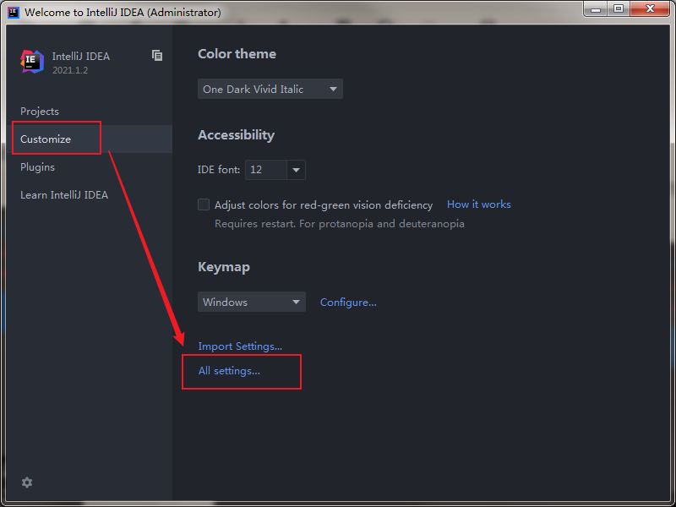Click 'Requires restart. For protanopia and deuteranopia' text
The height and width of the screenshot is (507, 676).
pos(340,224)
